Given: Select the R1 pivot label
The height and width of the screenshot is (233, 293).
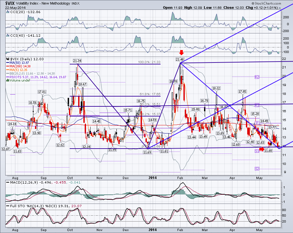Looking at the screenshot, I should point(257,105).
